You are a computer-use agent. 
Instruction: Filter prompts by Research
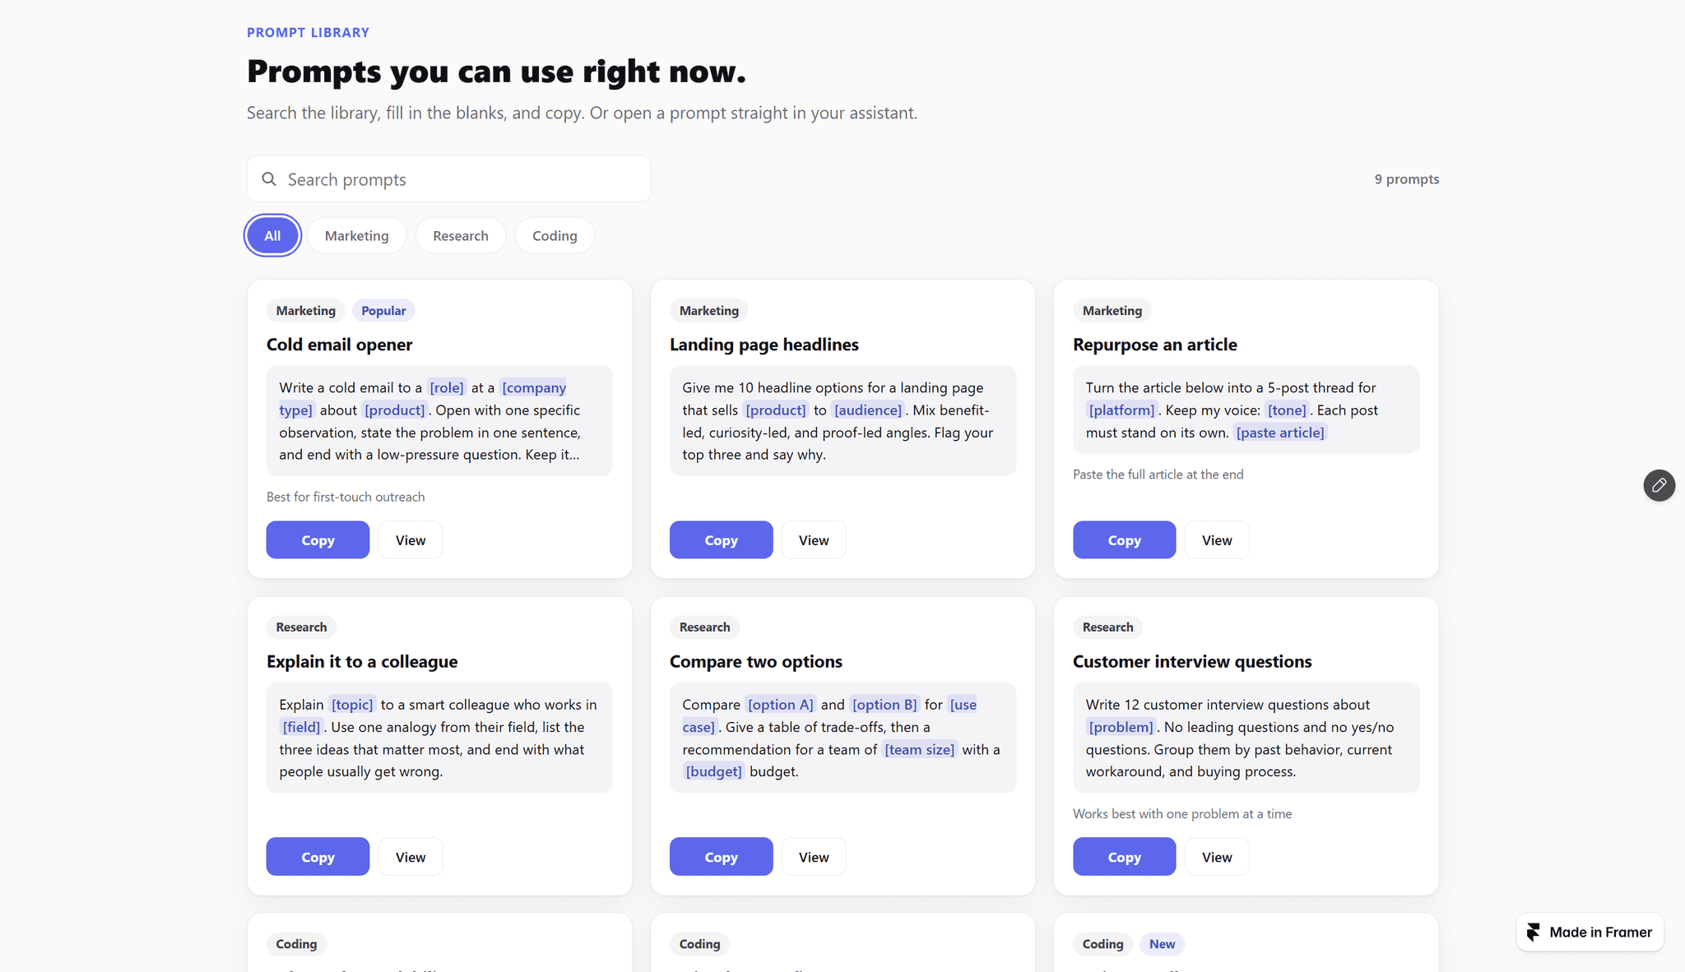click(461, 235)
